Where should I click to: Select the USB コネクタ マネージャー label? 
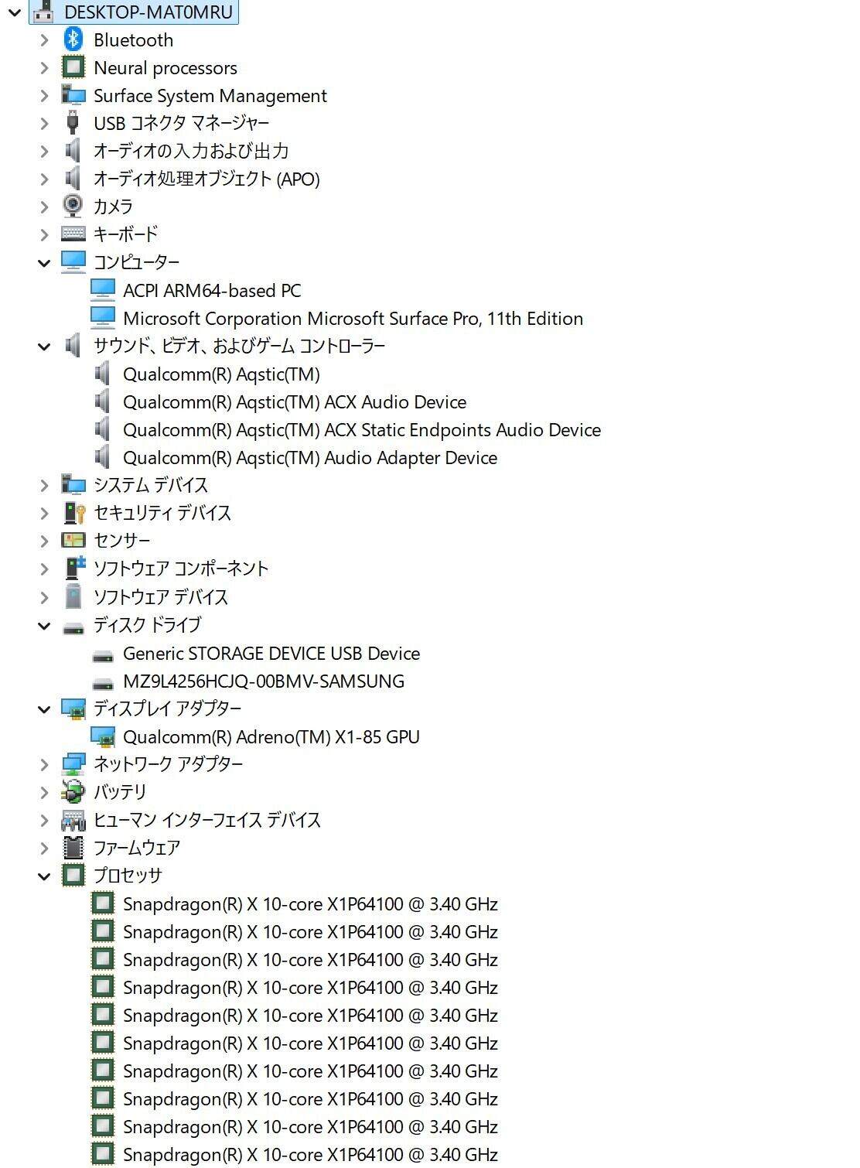pos(182,123)
